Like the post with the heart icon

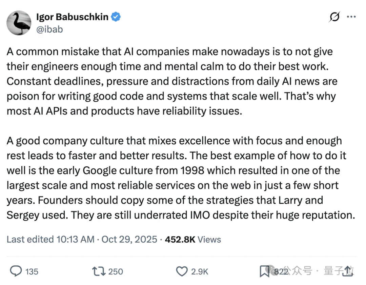(182, 271)
